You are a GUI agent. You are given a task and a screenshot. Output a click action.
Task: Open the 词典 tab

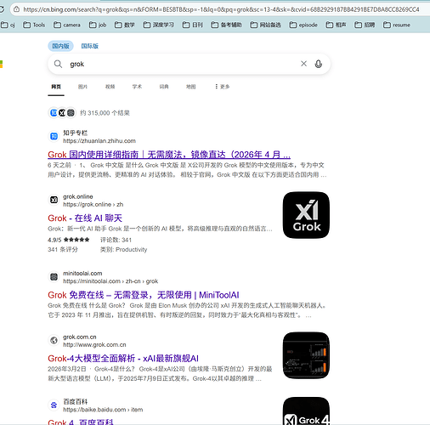click(164, 87)
